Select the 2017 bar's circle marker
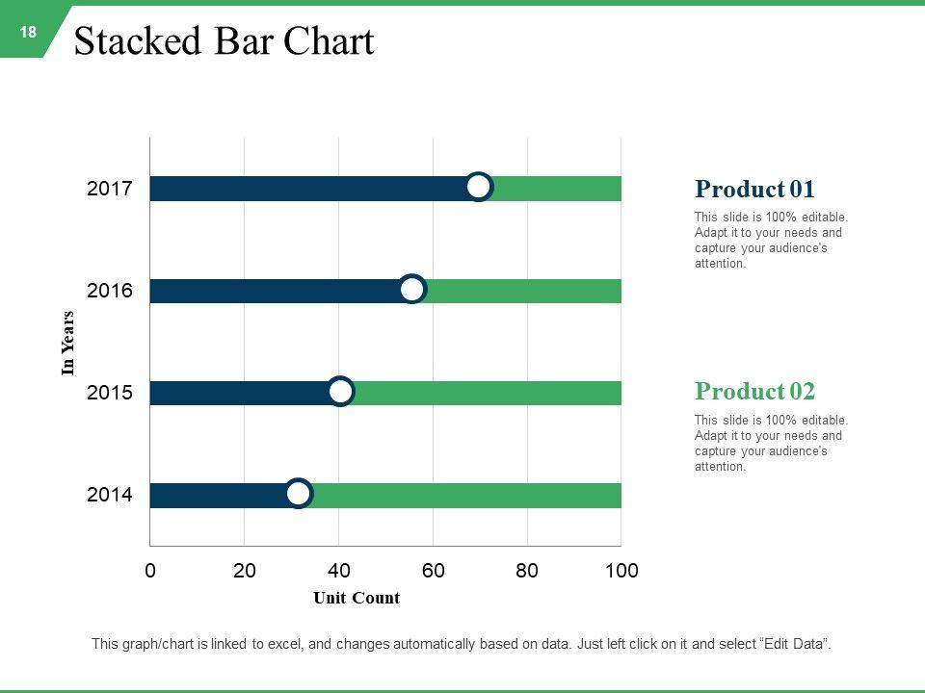This screenshot has width=925, height=693. 479,187
